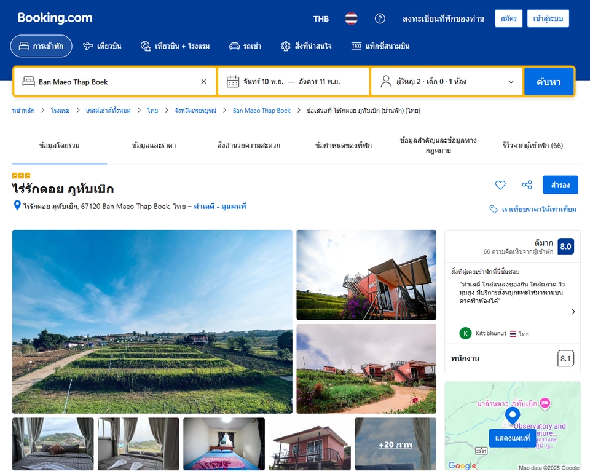590x474 pixels.
Task: Save property with the heart icon
Action: tap(500, 185)
